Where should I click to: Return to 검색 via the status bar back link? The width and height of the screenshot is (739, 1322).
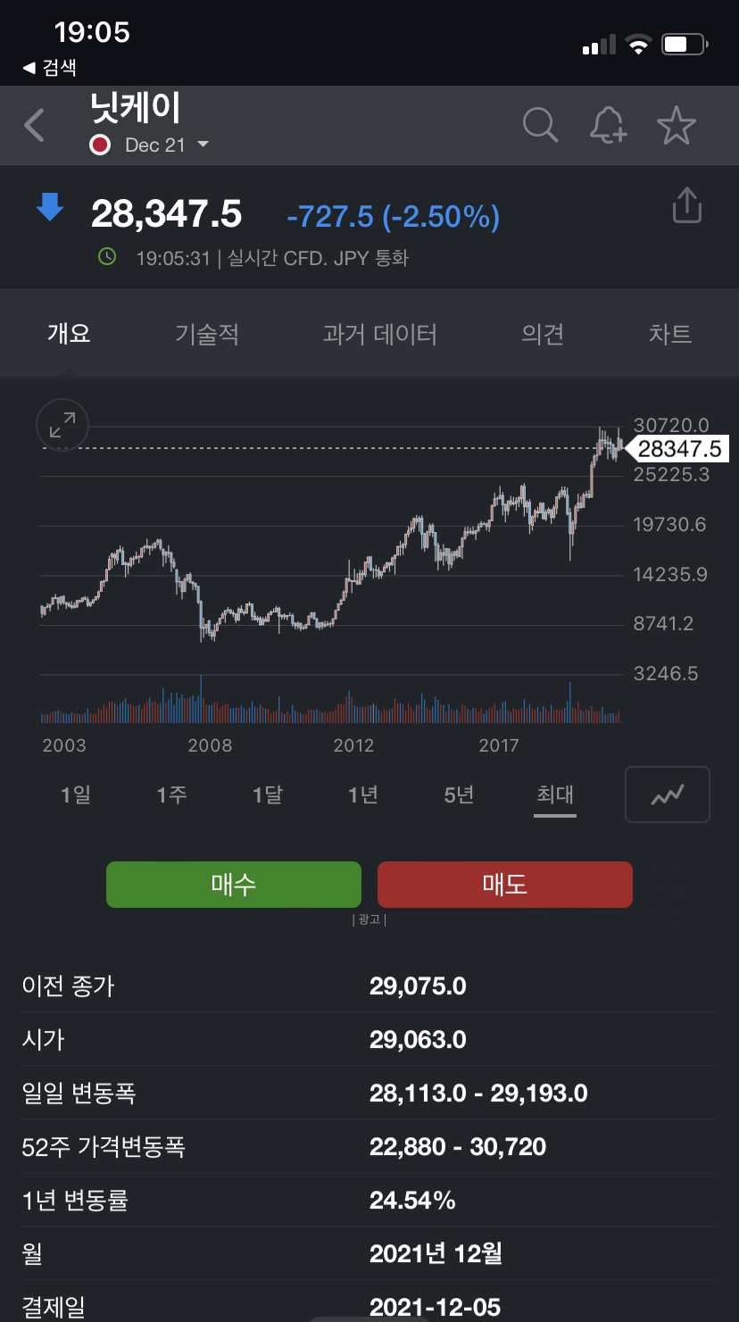50,67
